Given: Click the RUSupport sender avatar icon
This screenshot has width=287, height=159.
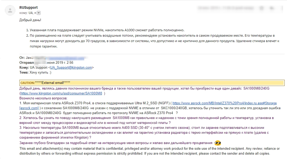Looking at the screenshot, I should tap(10, 10).
